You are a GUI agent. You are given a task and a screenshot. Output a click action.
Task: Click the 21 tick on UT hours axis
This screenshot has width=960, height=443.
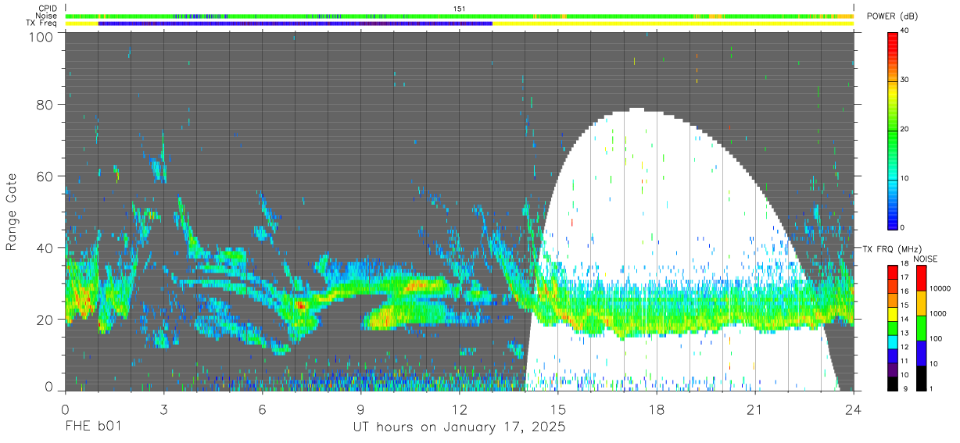pos(755,409)
